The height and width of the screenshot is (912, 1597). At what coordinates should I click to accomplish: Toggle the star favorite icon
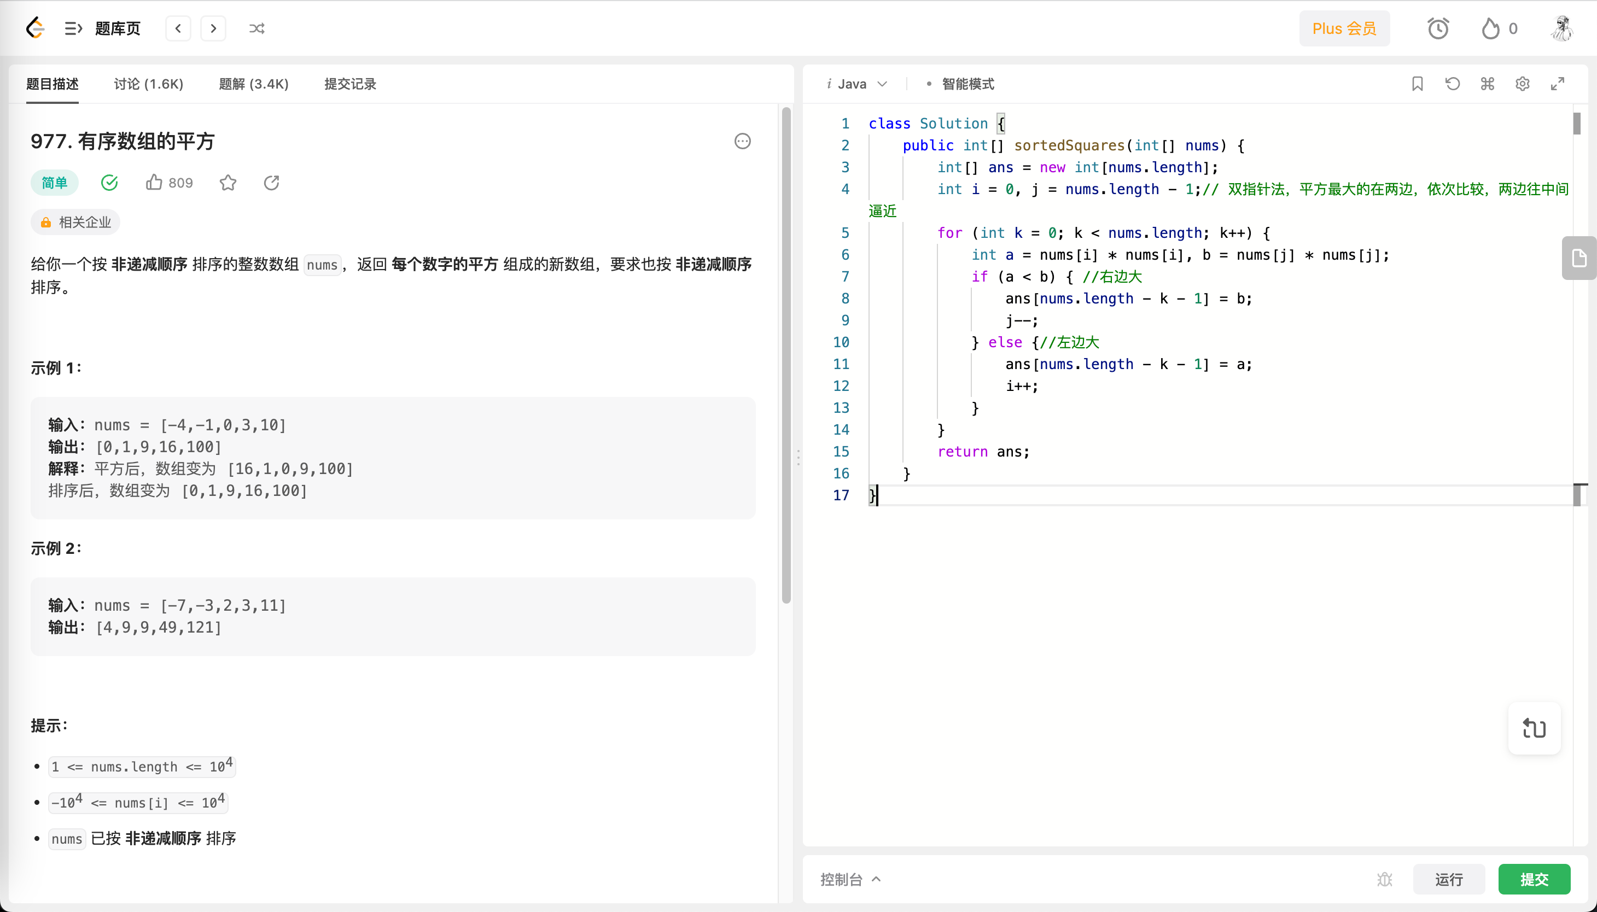click(228, 182)
